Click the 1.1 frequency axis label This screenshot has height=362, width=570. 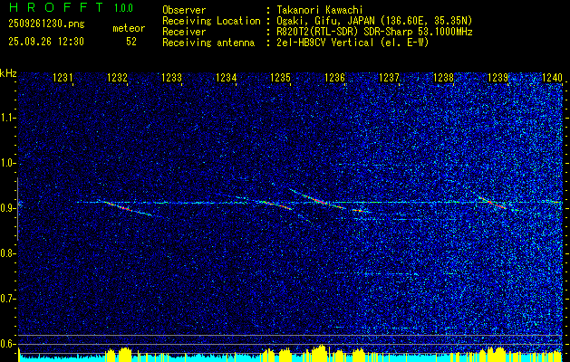tap(7, 119)
